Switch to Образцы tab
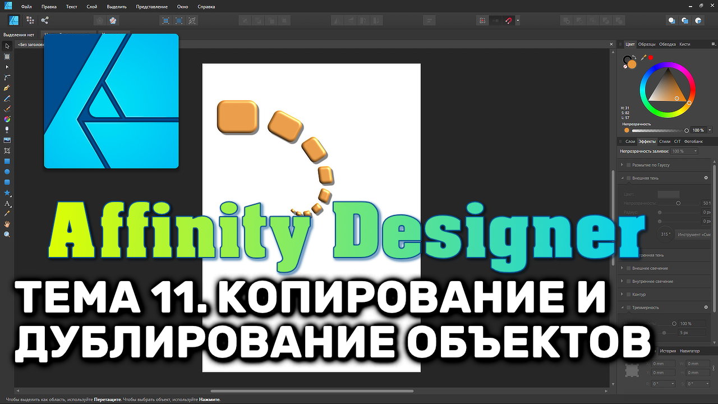The width and height of the screenshot is (718, 404). pyautogui.click(x=647, y=44)
